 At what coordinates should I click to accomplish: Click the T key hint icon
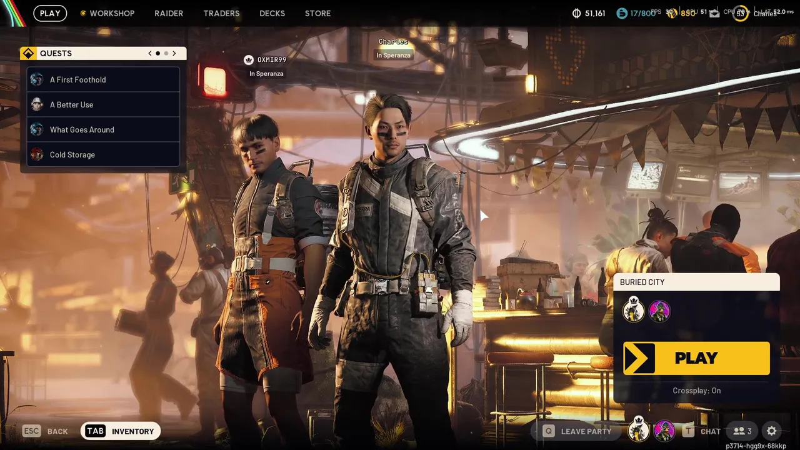point(688,431)
